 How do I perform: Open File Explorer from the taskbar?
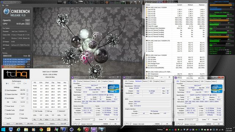tap(26, 129)
